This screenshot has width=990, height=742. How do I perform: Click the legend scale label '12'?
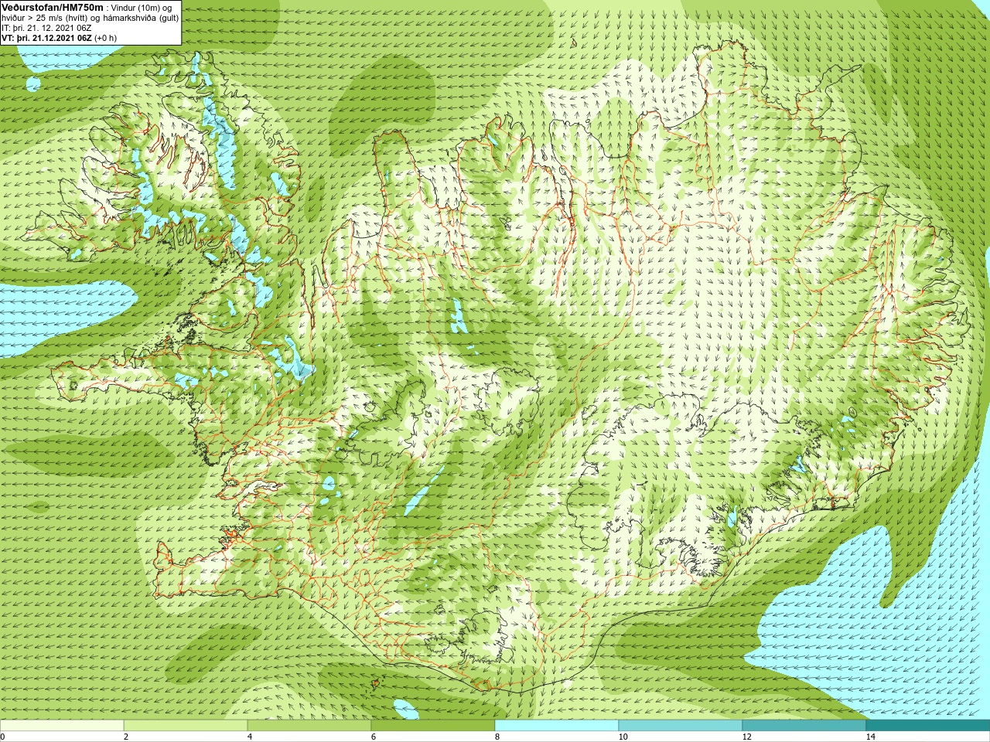(x=747, y=737)
